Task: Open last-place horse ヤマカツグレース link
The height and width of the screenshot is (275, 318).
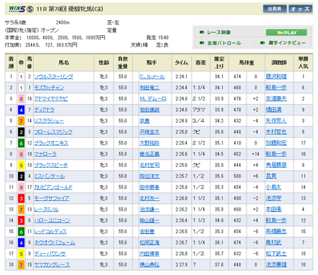Action: coord(52,264)
